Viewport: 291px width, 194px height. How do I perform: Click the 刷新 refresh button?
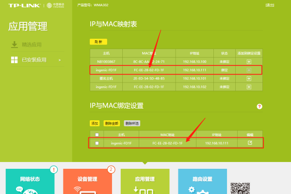pyautogui.click(x=98, y=42)
